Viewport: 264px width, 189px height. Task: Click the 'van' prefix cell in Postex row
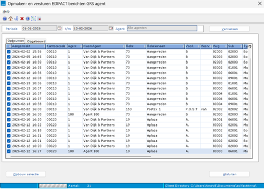coord(204,109)
